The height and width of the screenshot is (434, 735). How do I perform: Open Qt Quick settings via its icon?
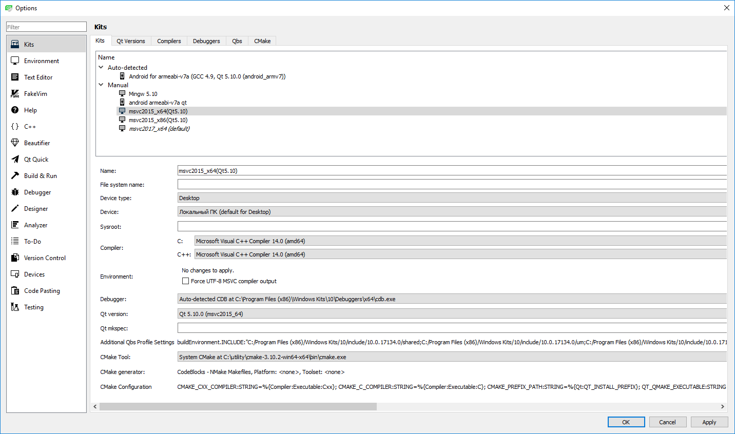(x=15, y=160)
